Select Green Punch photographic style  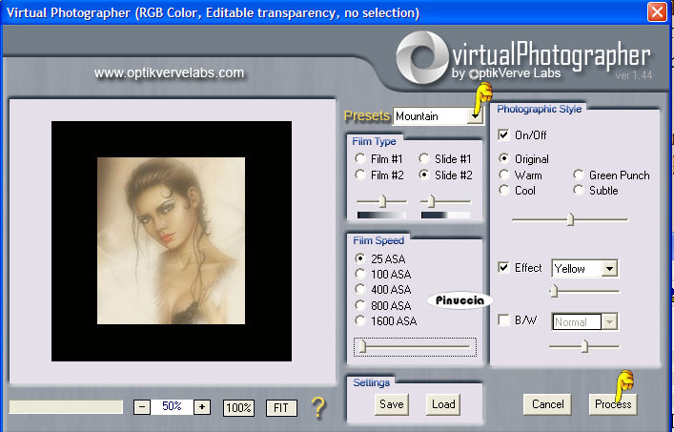click(579, 175)
